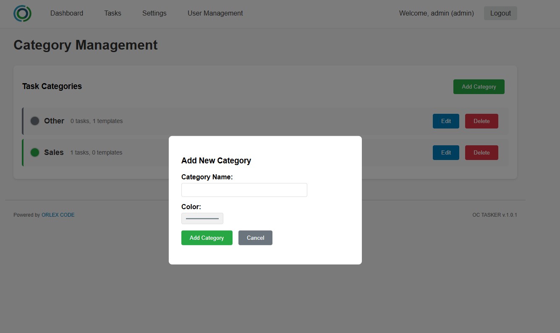Submit with the green Add Category dialog button
This screenshot has height=333, width=560.
(x=207, y=238)
